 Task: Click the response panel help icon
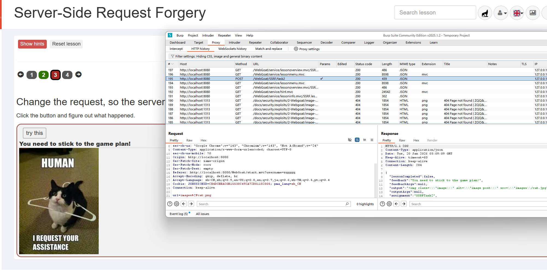click(x=382, y=204)
